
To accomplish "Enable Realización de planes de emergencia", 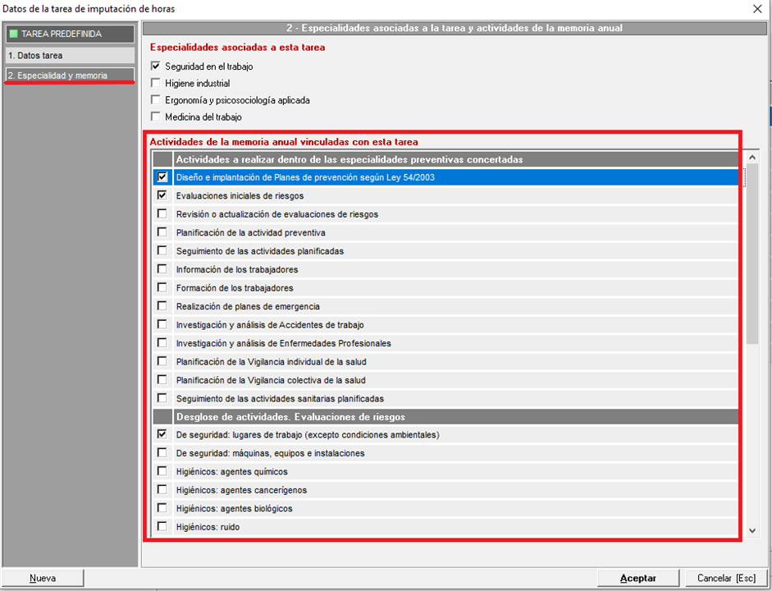I will [x=162, y=306].
